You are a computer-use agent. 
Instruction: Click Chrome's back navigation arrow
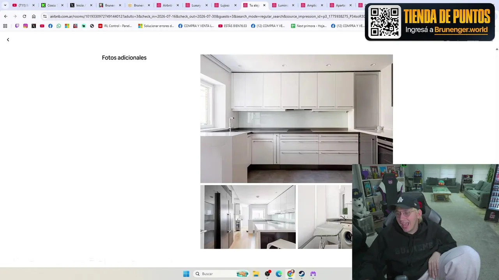[5, 16]
